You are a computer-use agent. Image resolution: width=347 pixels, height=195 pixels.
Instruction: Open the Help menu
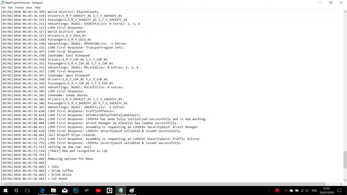point(37,8)
